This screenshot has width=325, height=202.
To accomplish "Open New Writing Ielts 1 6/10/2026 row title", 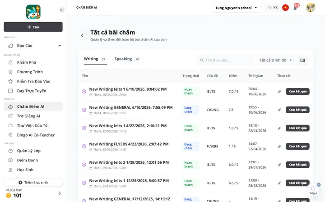I will tap(128, 89).
